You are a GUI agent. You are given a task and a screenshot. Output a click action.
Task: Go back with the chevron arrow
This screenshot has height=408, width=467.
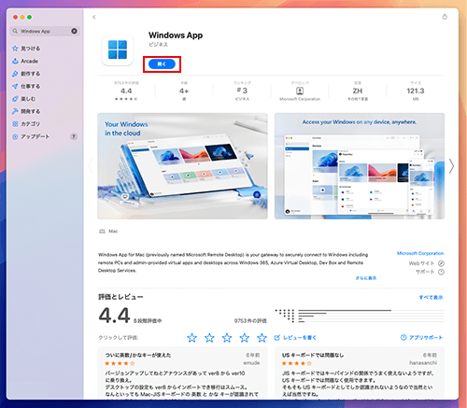[x=94, y=17]
